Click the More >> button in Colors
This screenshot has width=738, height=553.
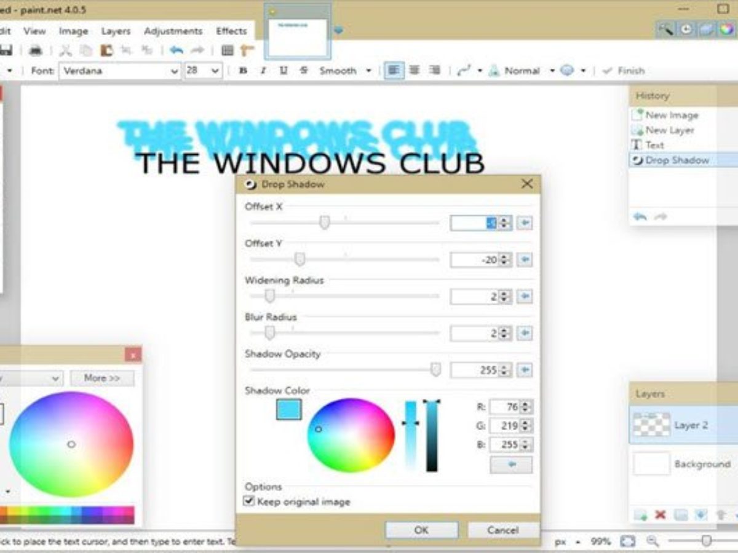point(102,378)
